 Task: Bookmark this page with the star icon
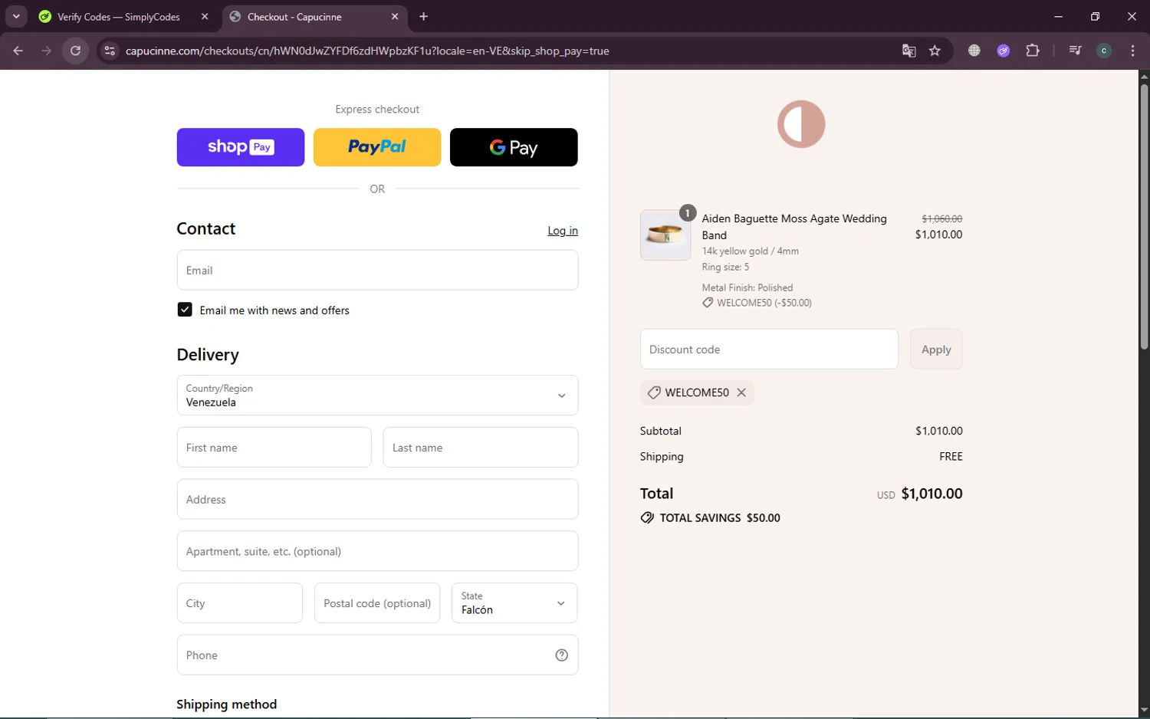[x=935, y=51]
